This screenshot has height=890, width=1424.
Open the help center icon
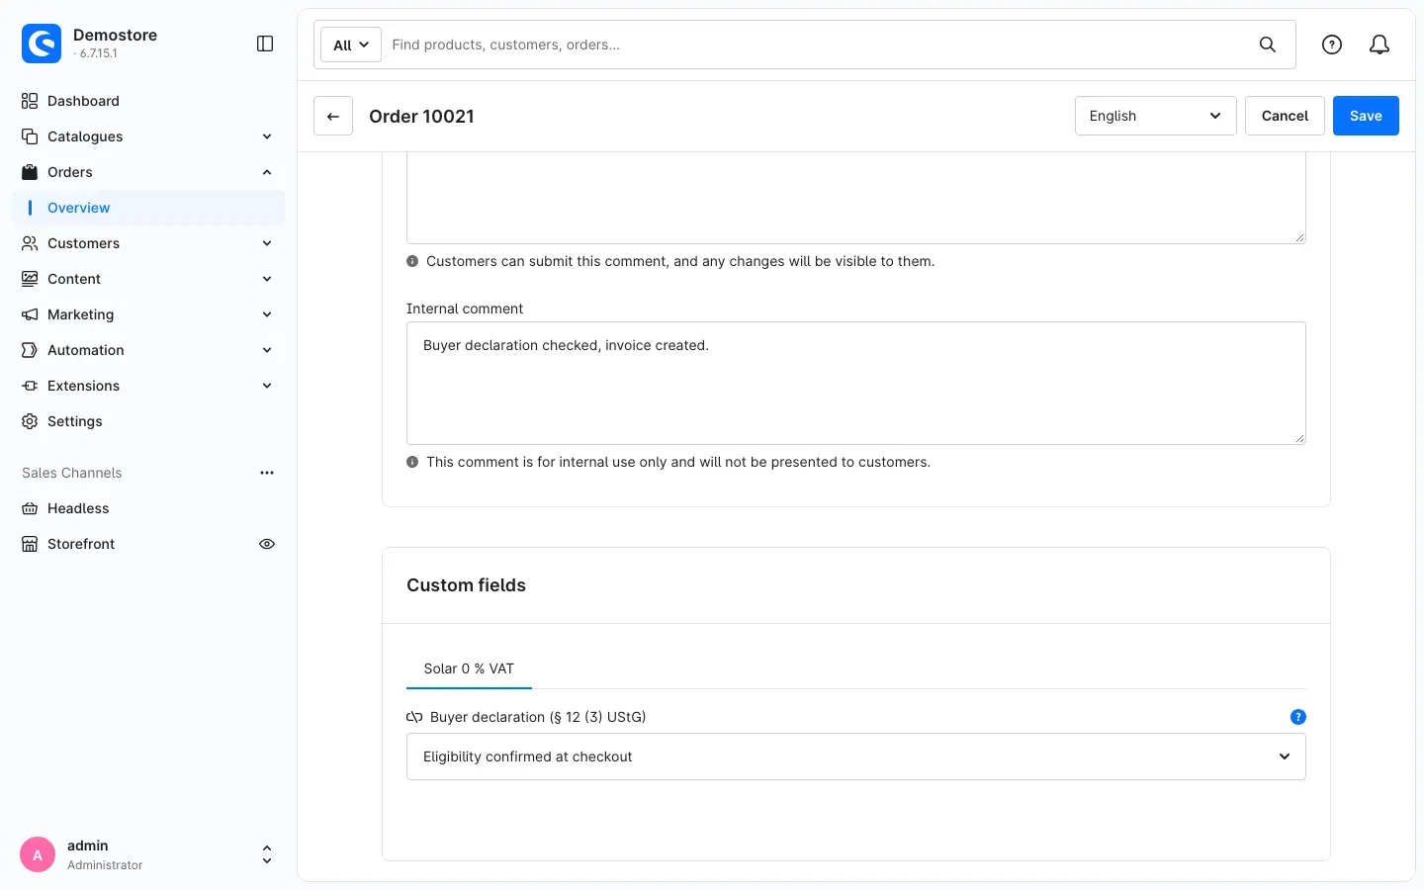tap(1332, 44)
